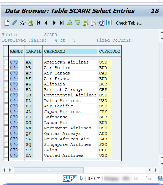The width and height of the screenshot is (163, 185).
Task: Mark the Alitalia row checkbox
Action: 6,84
